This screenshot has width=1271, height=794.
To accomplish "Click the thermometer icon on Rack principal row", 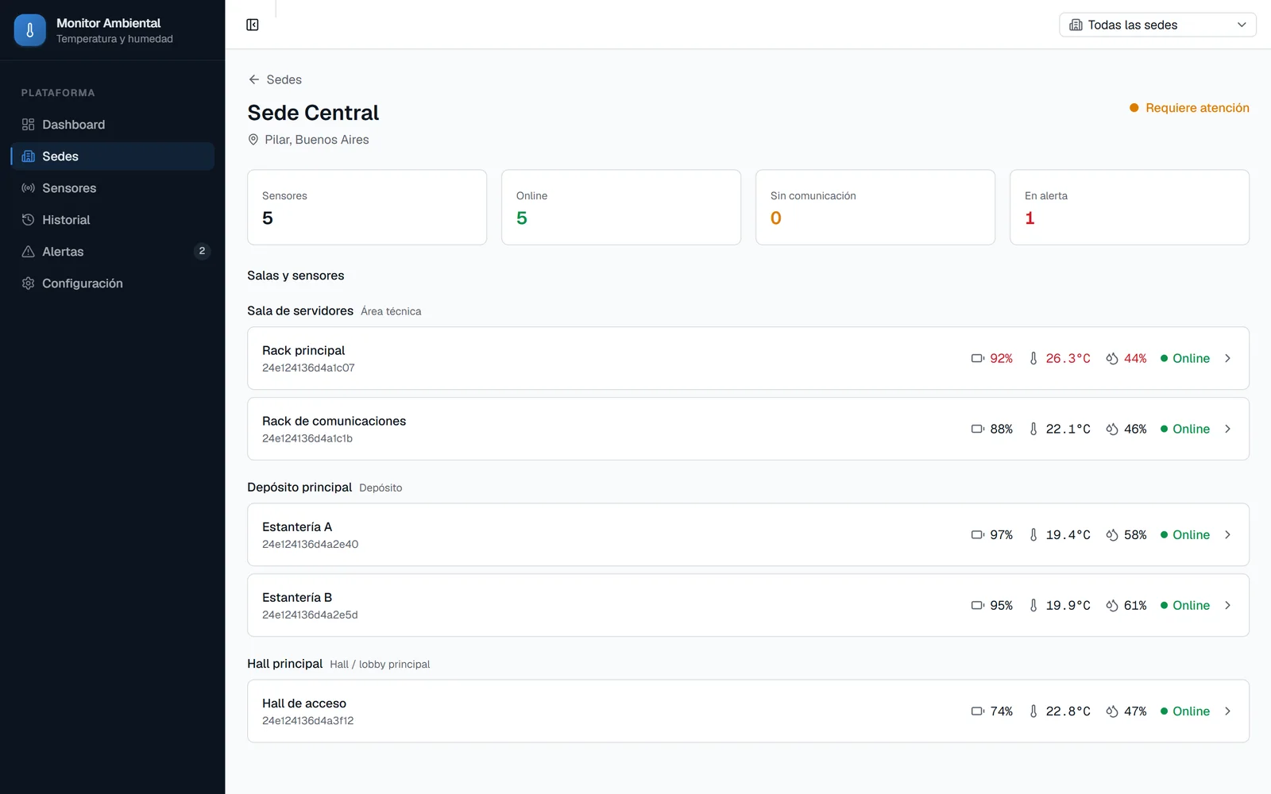I will [1033, 358].
